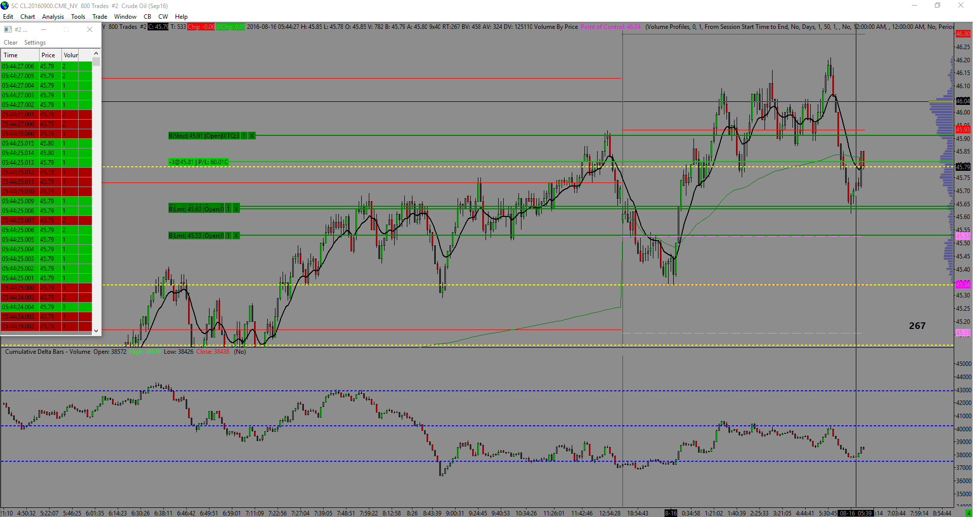Viewport: 973px width, 517px height.
Task: Click the green 4 indicator in bottom corner
Action: (968, 513)
